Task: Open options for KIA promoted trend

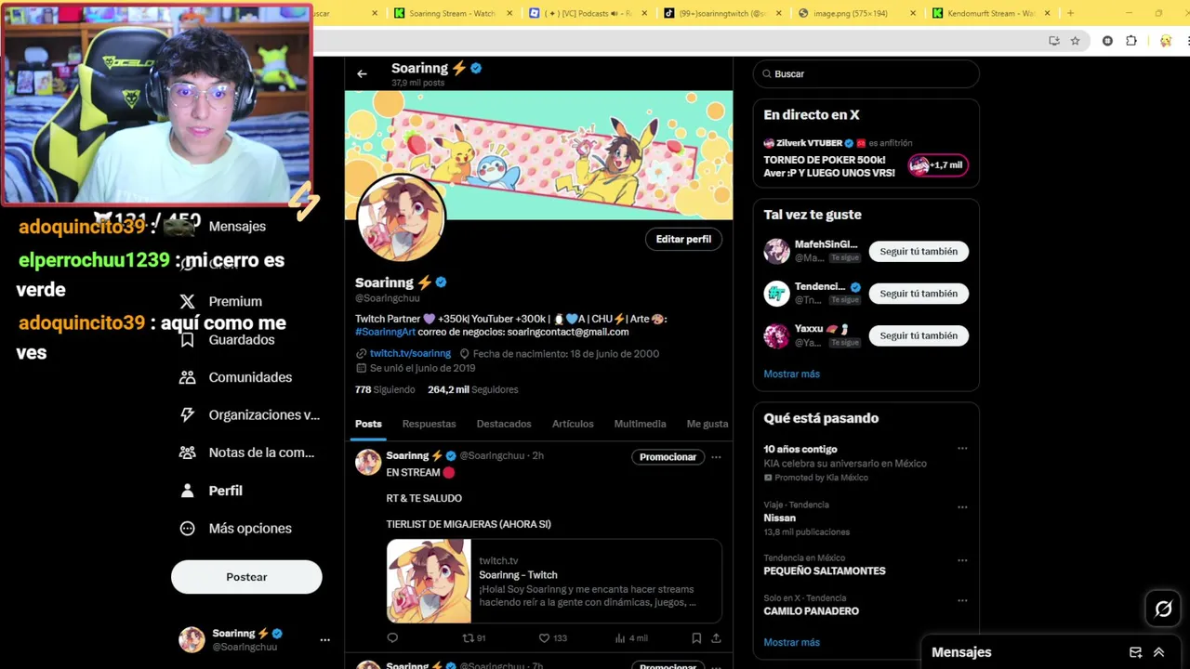Action: point(962,449)
